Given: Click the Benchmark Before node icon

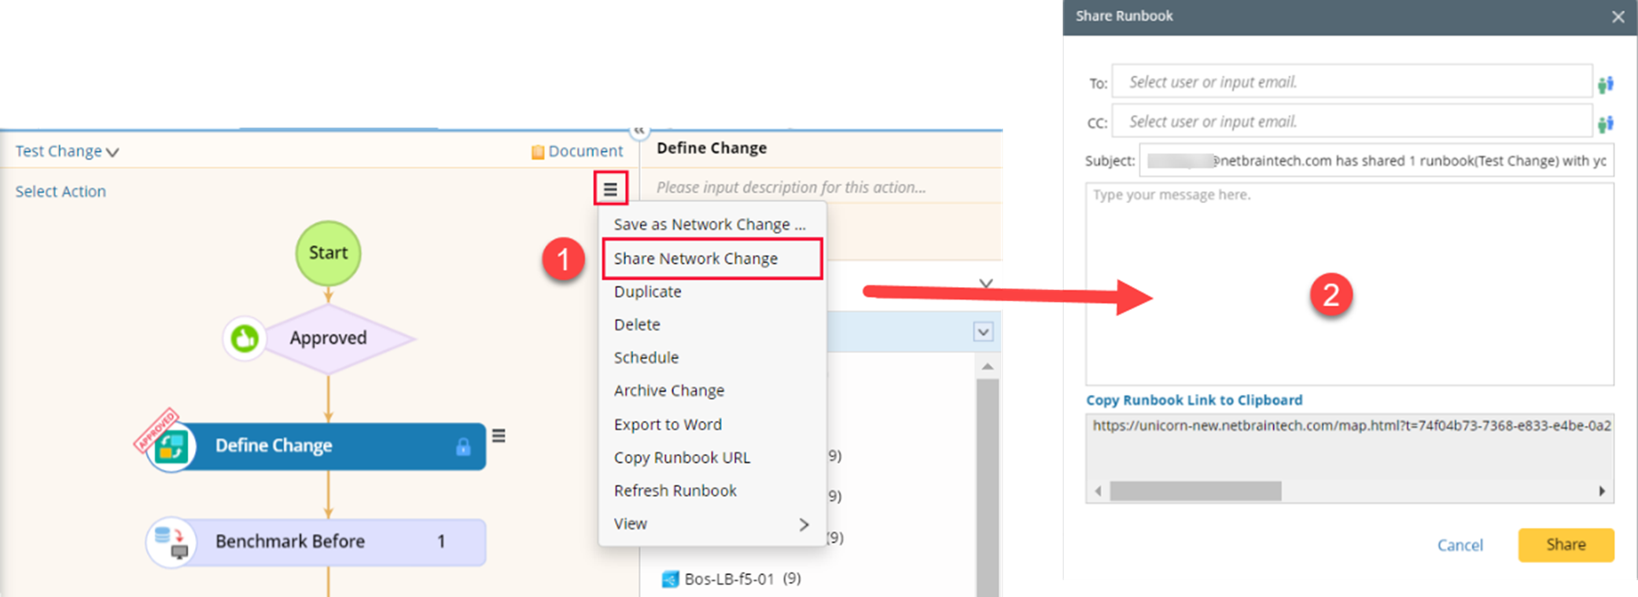Looking at the screenshot, I should (171, 542).
